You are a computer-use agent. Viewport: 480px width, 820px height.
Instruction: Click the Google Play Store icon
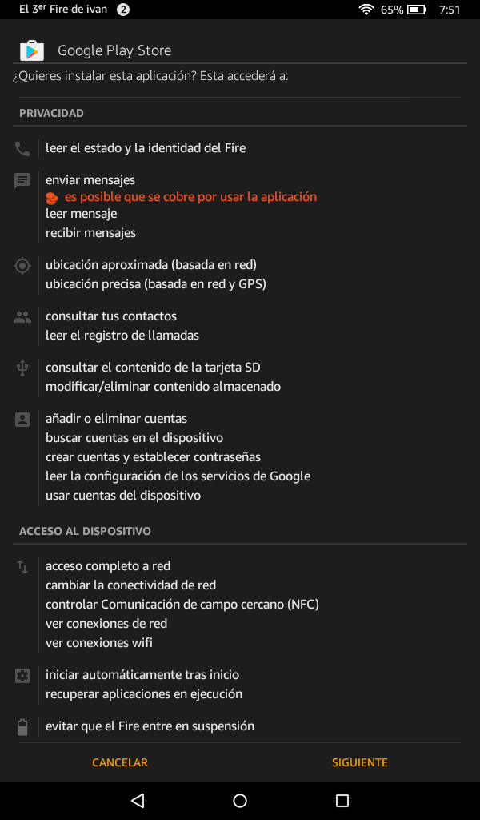[x=30, y=50]
